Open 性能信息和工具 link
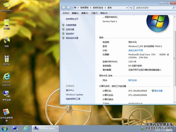 click(73, 99)
